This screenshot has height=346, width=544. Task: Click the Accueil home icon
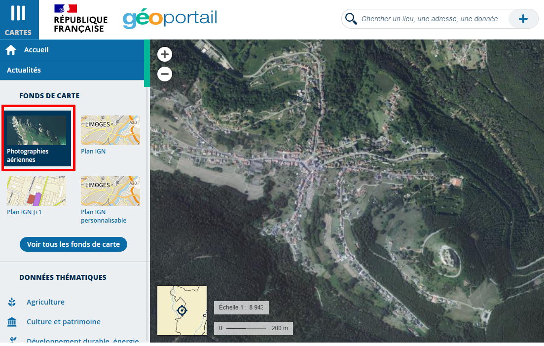(x=11, y=50)
